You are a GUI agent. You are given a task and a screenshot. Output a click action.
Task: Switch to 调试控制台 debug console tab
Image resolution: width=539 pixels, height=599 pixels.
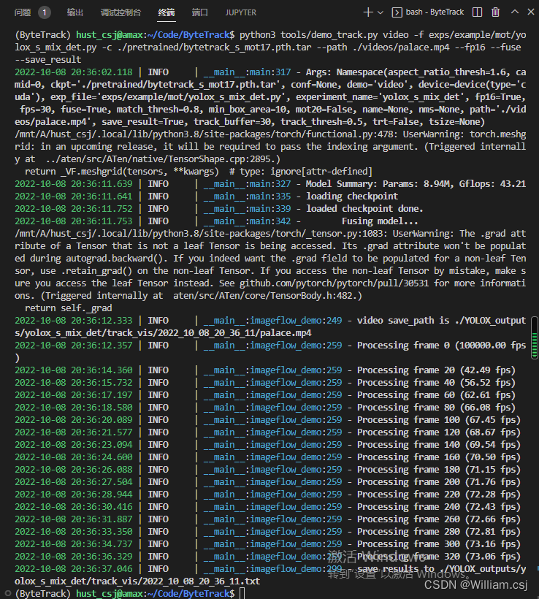coord(121,12)
